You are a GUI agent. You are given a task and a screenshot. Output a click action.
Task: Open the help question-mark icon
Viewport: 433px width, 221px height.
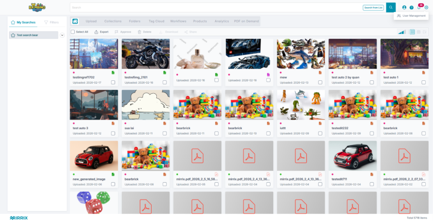411,8
